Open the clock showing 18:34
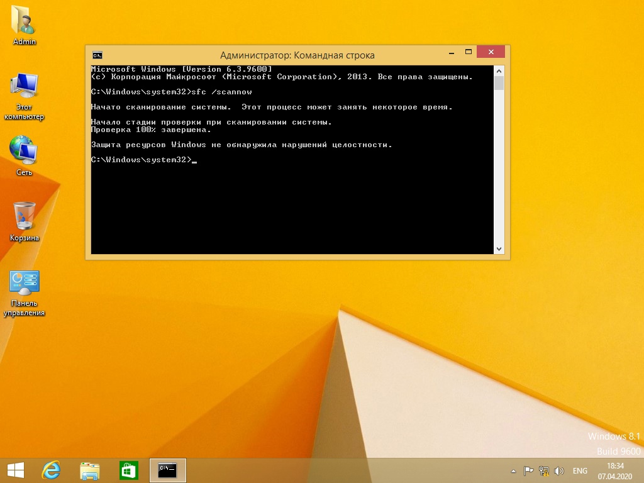The image size is (644, 483). 615,470
